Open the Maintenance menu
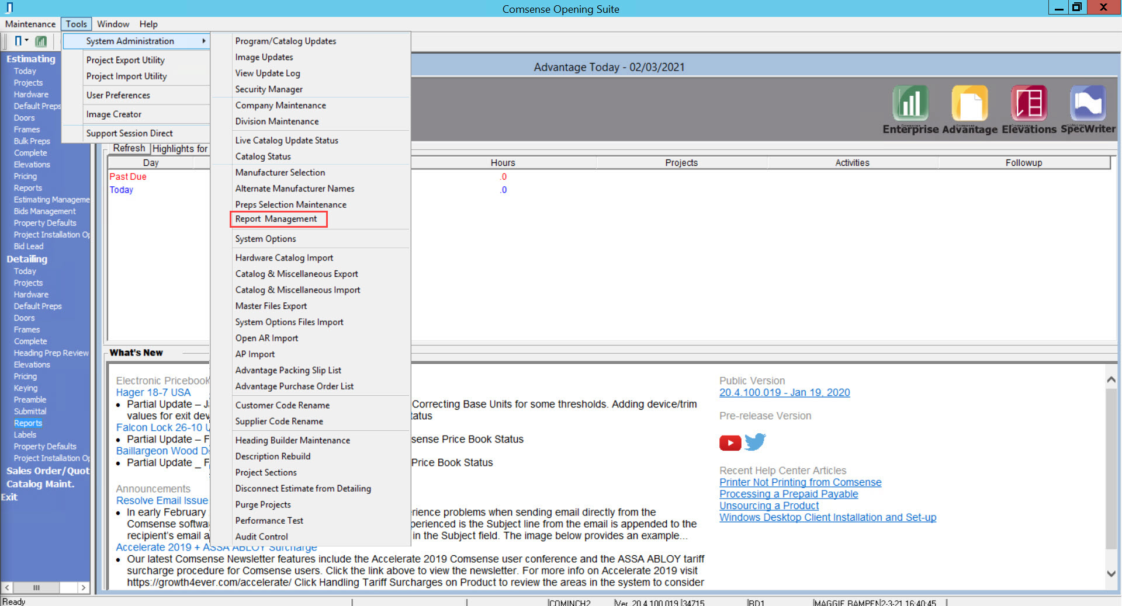 30,24
